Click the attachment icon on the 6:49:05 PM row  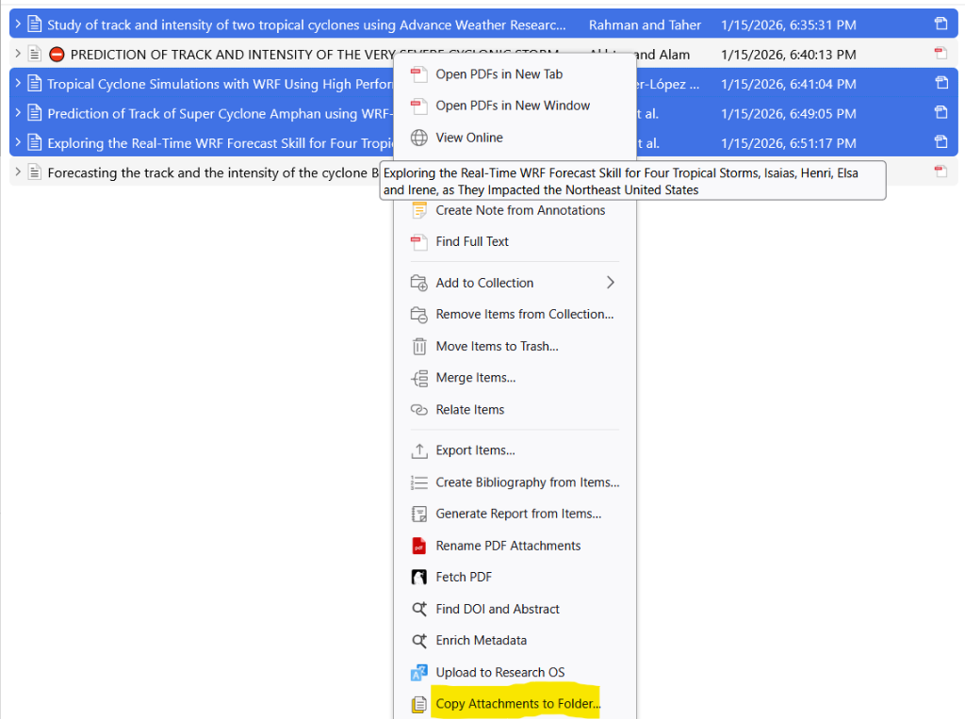pyautogui.click(x=941, y=113)
